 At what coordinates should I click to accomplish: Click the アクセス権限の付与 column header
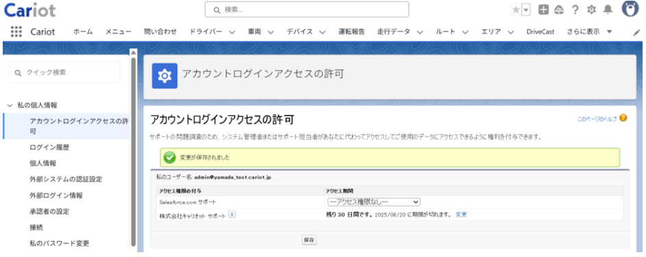(x=180, y=191)
